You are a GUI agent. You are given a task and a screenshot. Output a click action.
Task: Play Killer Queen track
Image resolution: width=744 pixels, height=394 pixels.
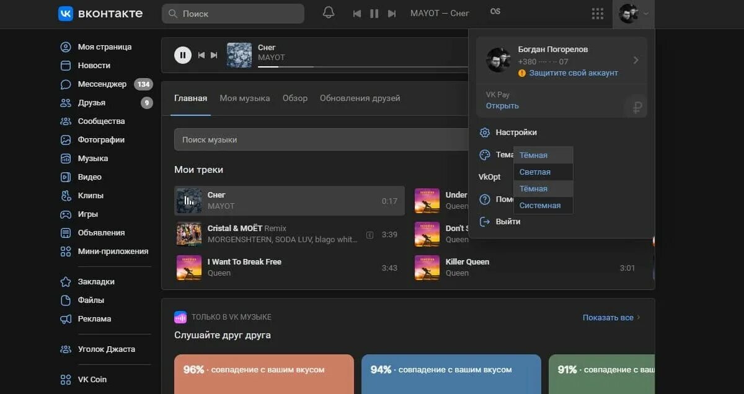(x=528, y=268)
